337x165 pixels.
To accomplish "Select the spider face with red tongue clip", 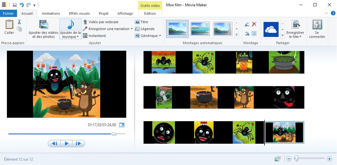I will coord(284,97).
